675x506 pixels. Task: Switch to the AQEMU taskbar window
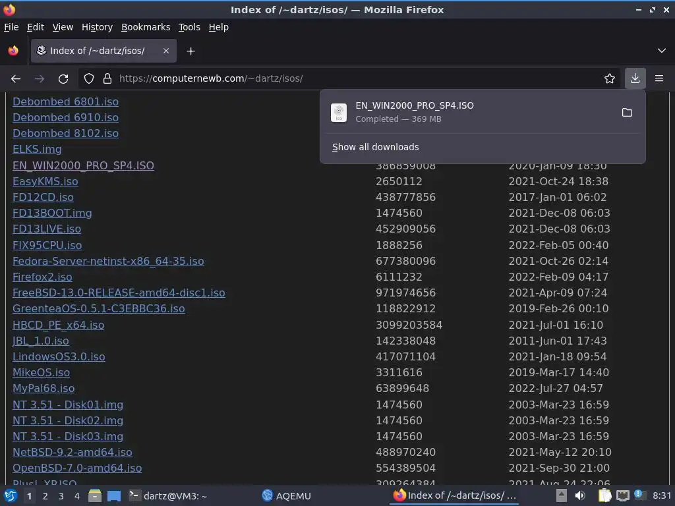point(286,496)
